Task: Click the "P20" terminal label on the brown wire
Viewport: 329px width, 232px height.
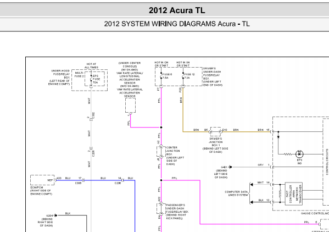Action: (180, 90)
